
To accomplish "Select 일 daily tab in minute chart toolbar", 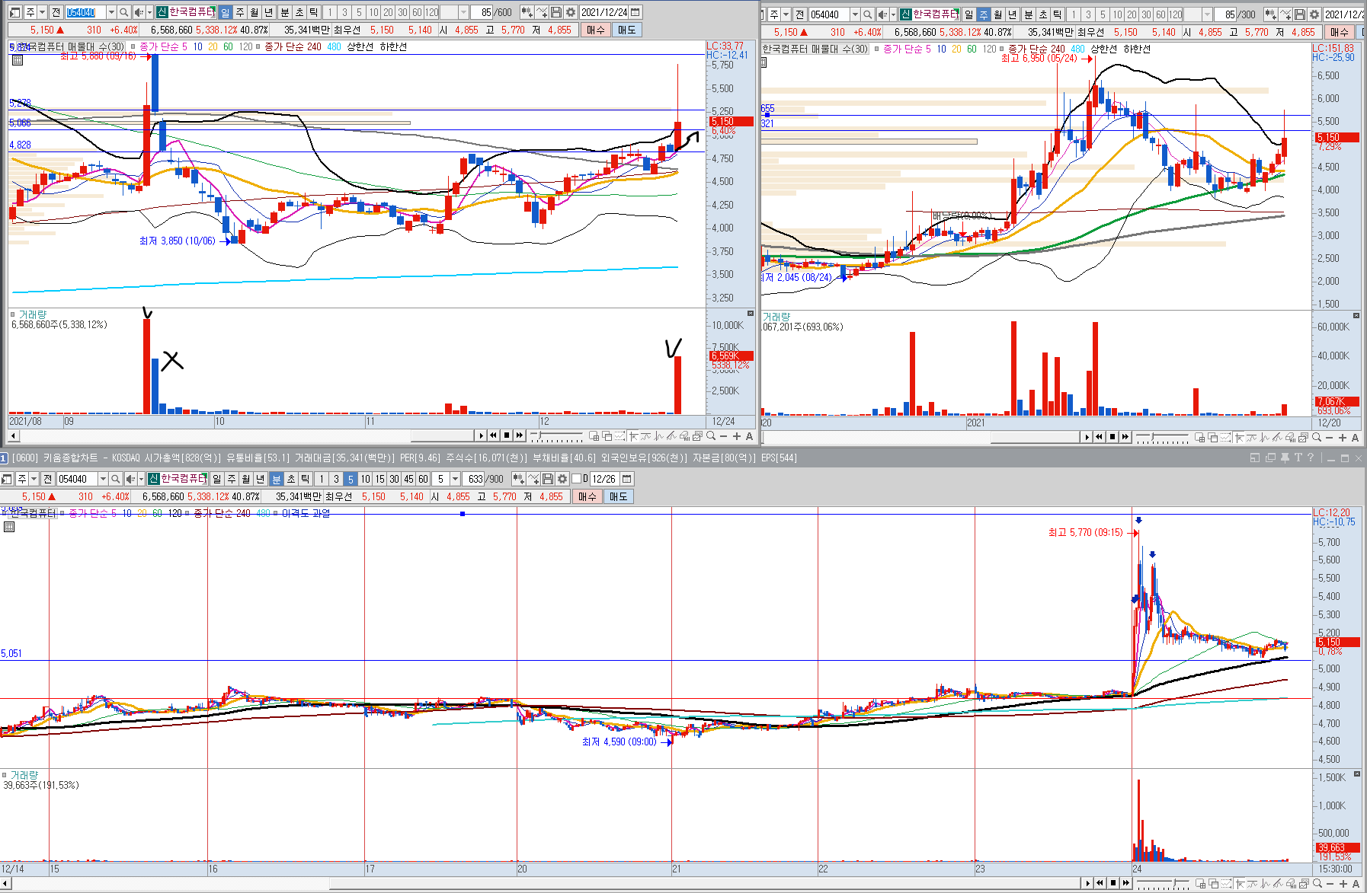I will [217, 479].
